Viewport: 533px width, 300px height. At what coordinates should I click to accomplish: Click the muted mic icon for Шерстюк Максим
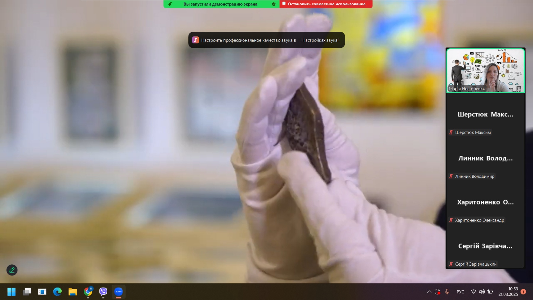click(451, 132)
